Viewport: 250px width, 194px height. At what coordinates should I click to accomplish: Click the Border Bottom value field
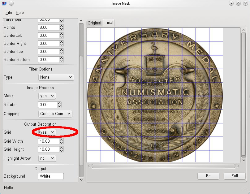click(x=49, y=60)
